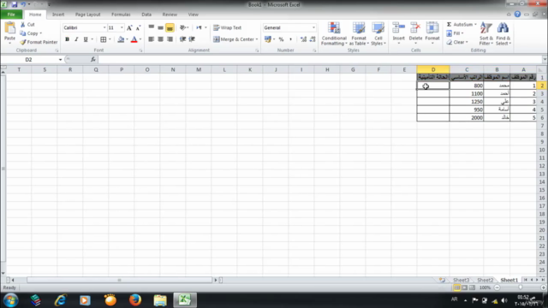The width and height of the screenshot is (548, 308).
Task: Increase decimal places
Action: click(x=303, y=39)
